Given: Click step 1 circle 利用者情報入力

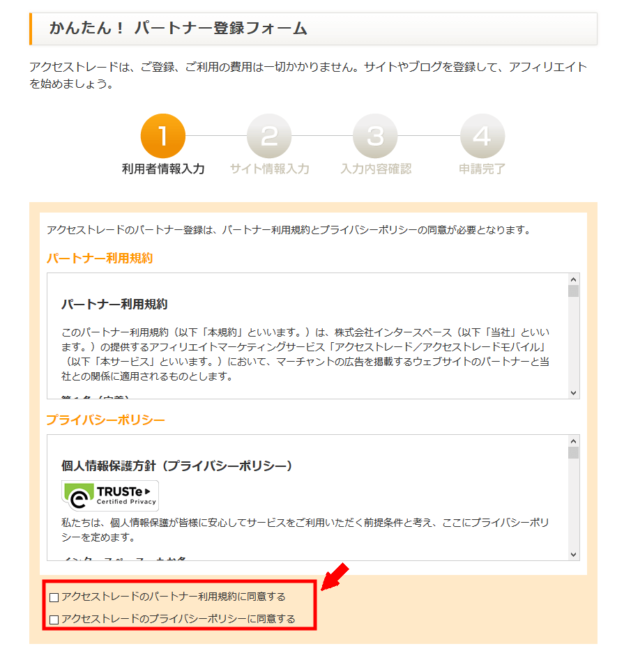Looking at the screenshot, I should [x=163, y=136].
